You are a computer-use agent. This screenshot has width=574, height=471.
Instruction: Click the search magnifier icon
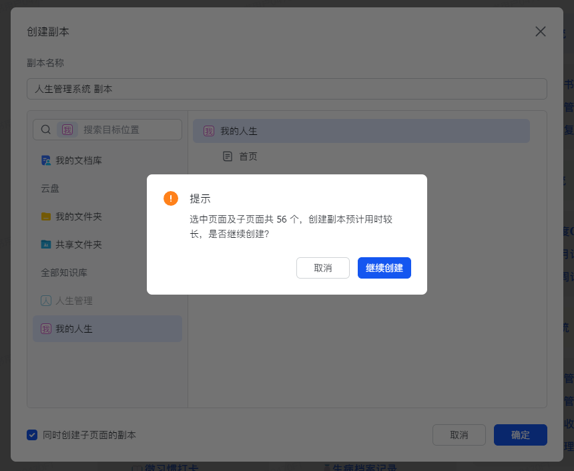tap(46, 130)
